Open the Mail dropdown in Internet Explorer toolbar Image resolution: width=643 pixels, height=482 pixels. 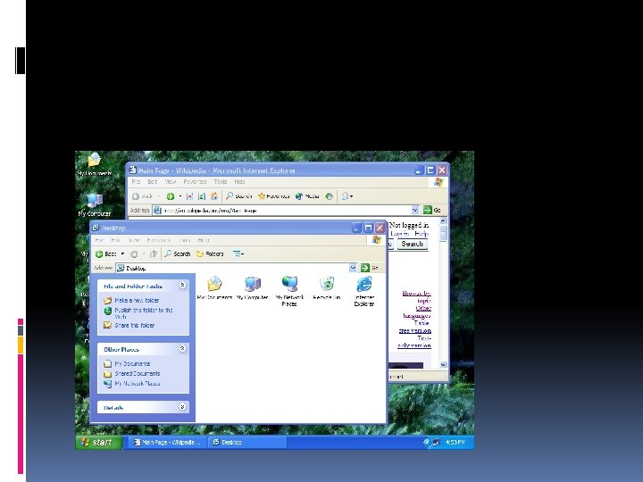(347, 196)
